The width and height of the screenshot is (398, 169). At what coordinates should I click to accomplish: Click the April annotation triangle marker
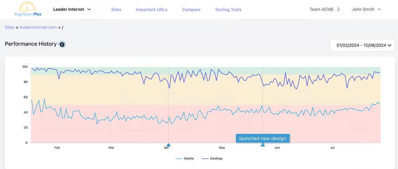click(168, 145)
